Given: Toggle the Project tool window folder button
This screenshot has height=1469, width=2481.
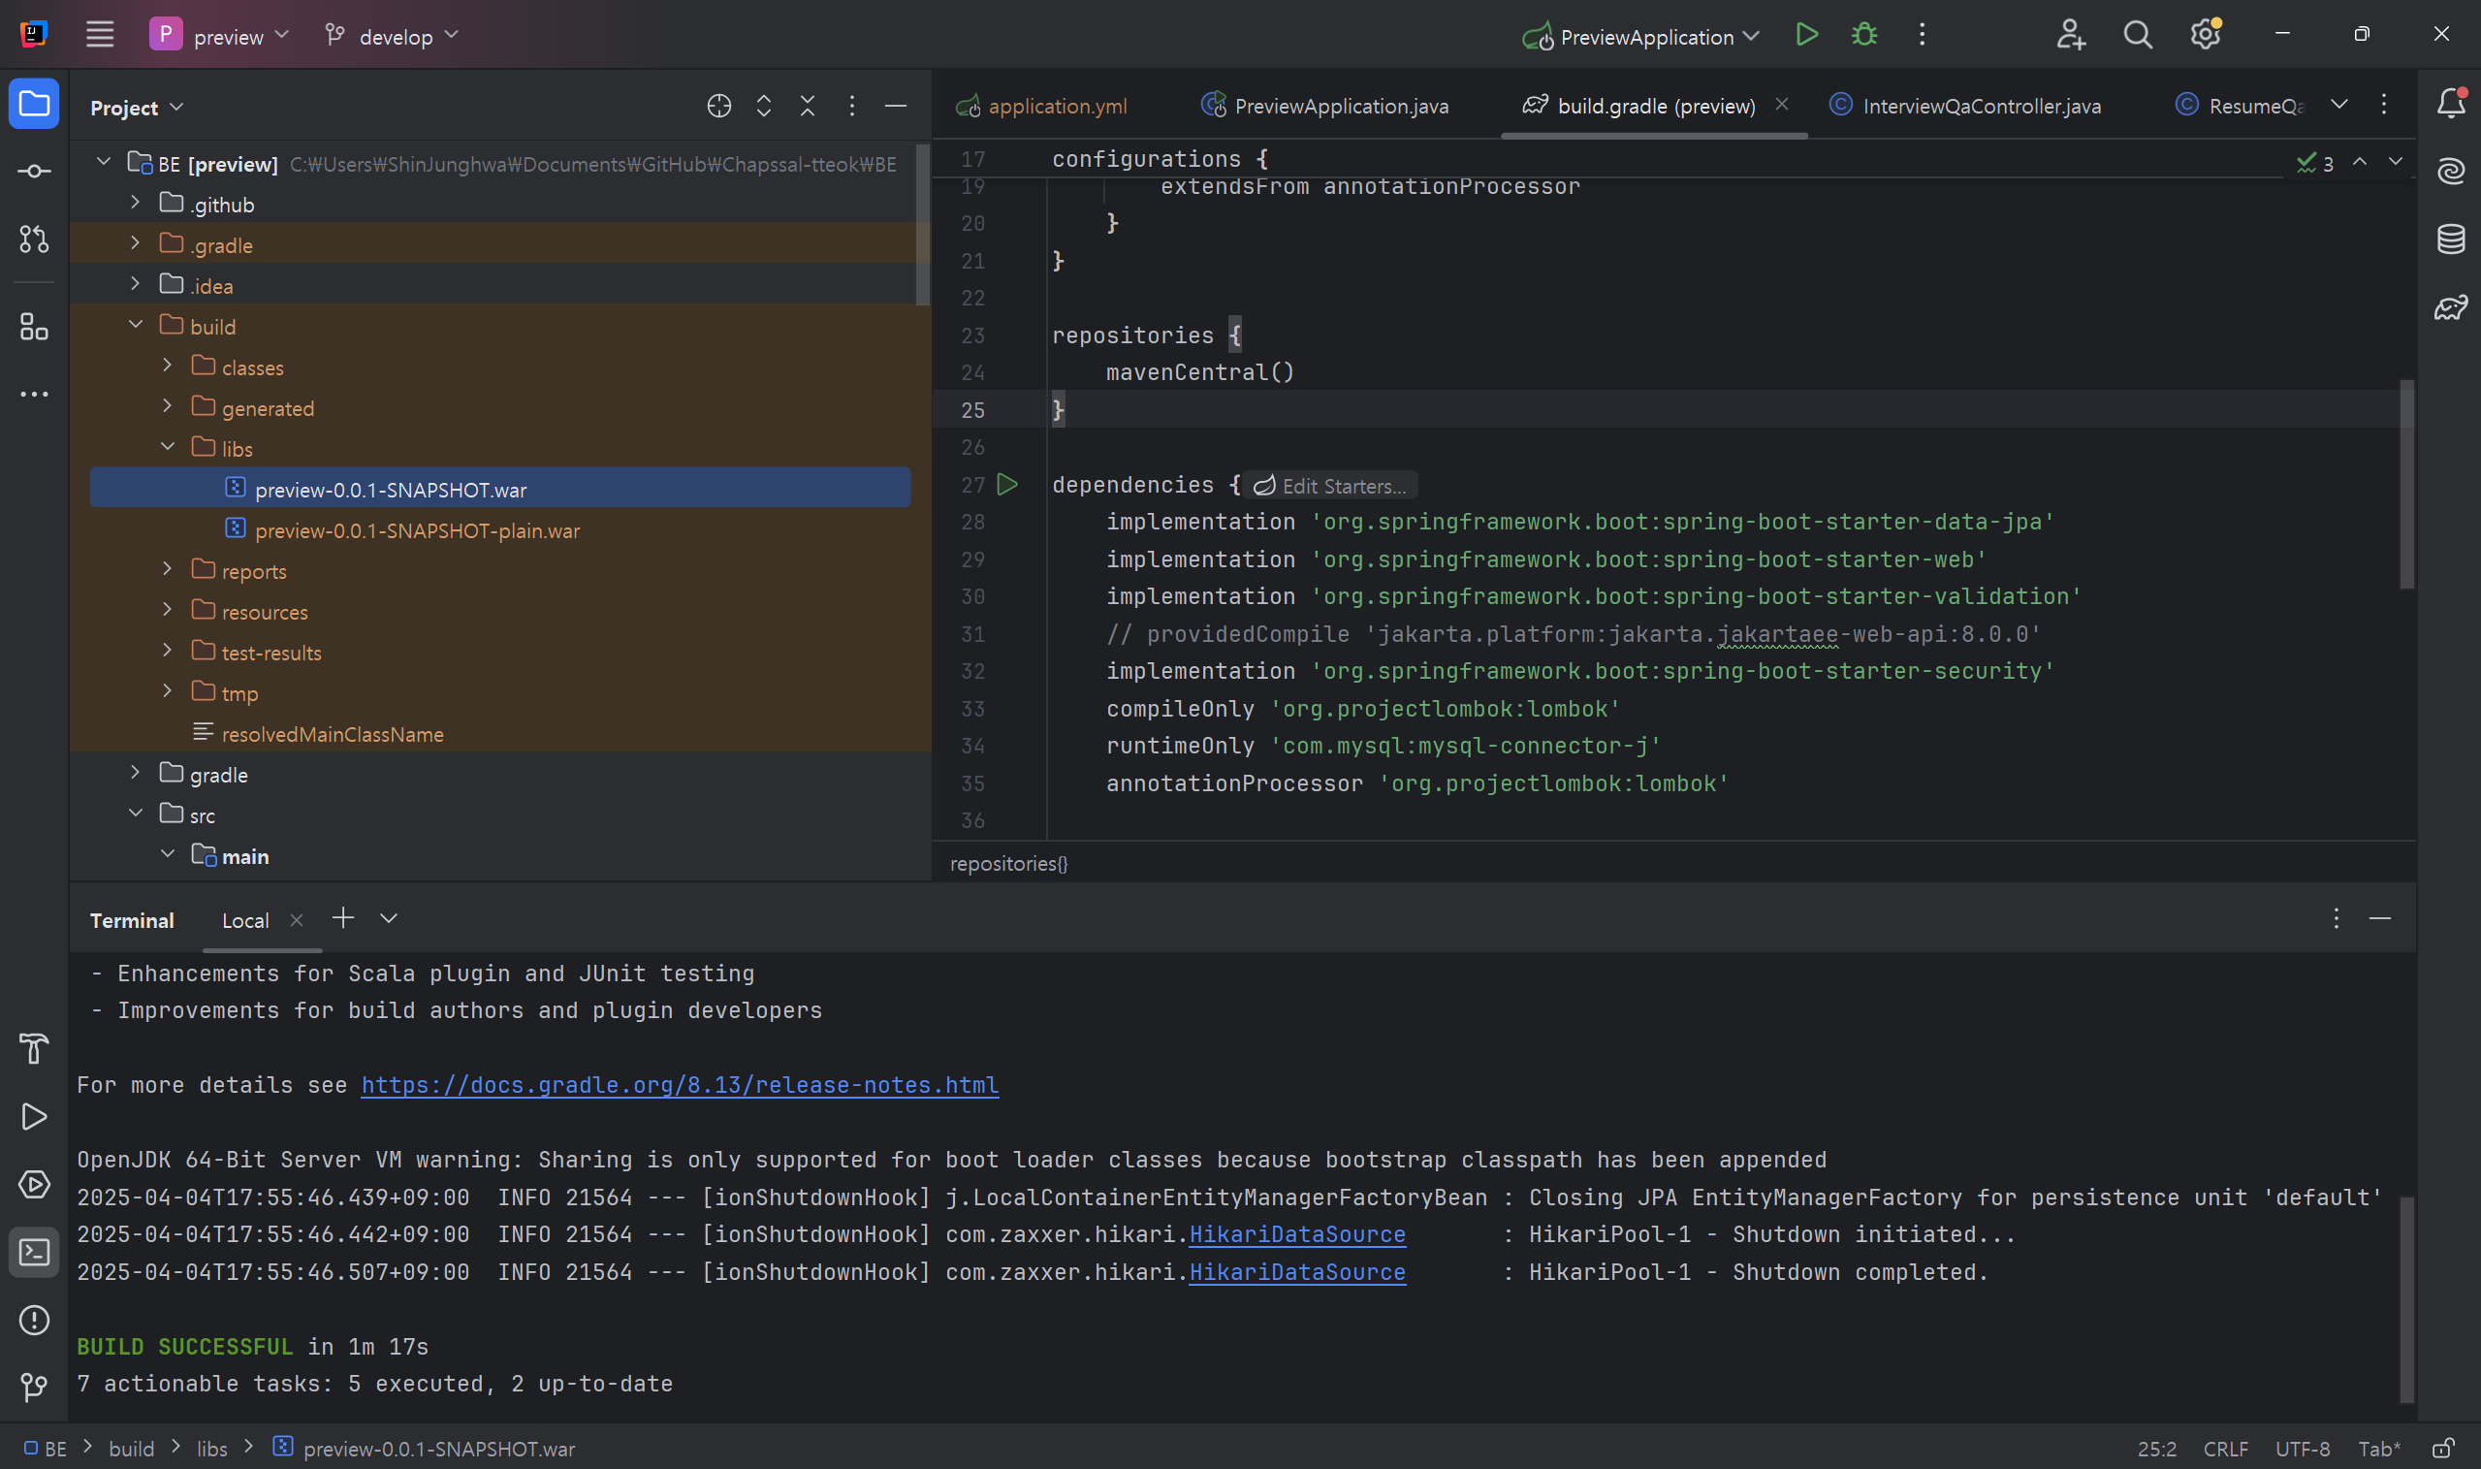Looking at the screenshot, I should click(x=35, y=104).
